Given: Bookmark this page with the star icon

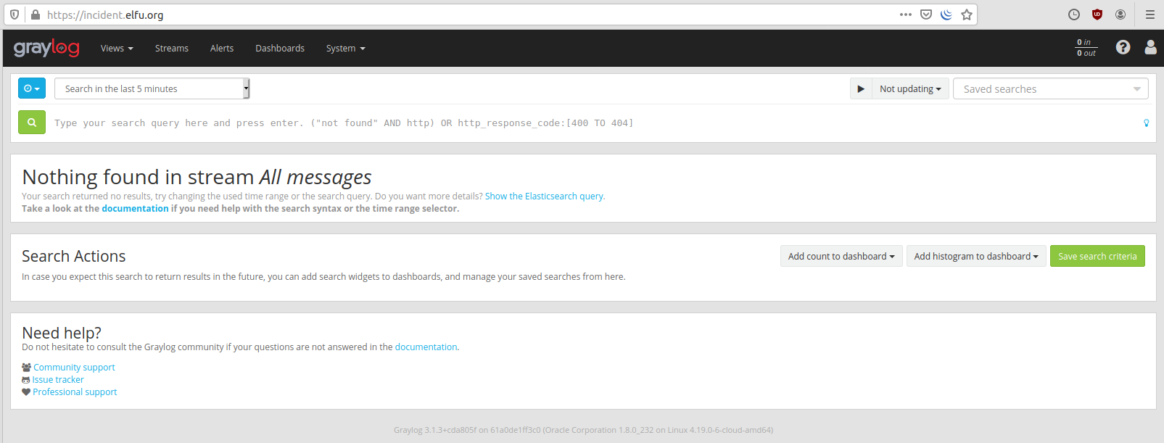Looking at the screenshot, I should pyautogui.click(x=967, y=15).
